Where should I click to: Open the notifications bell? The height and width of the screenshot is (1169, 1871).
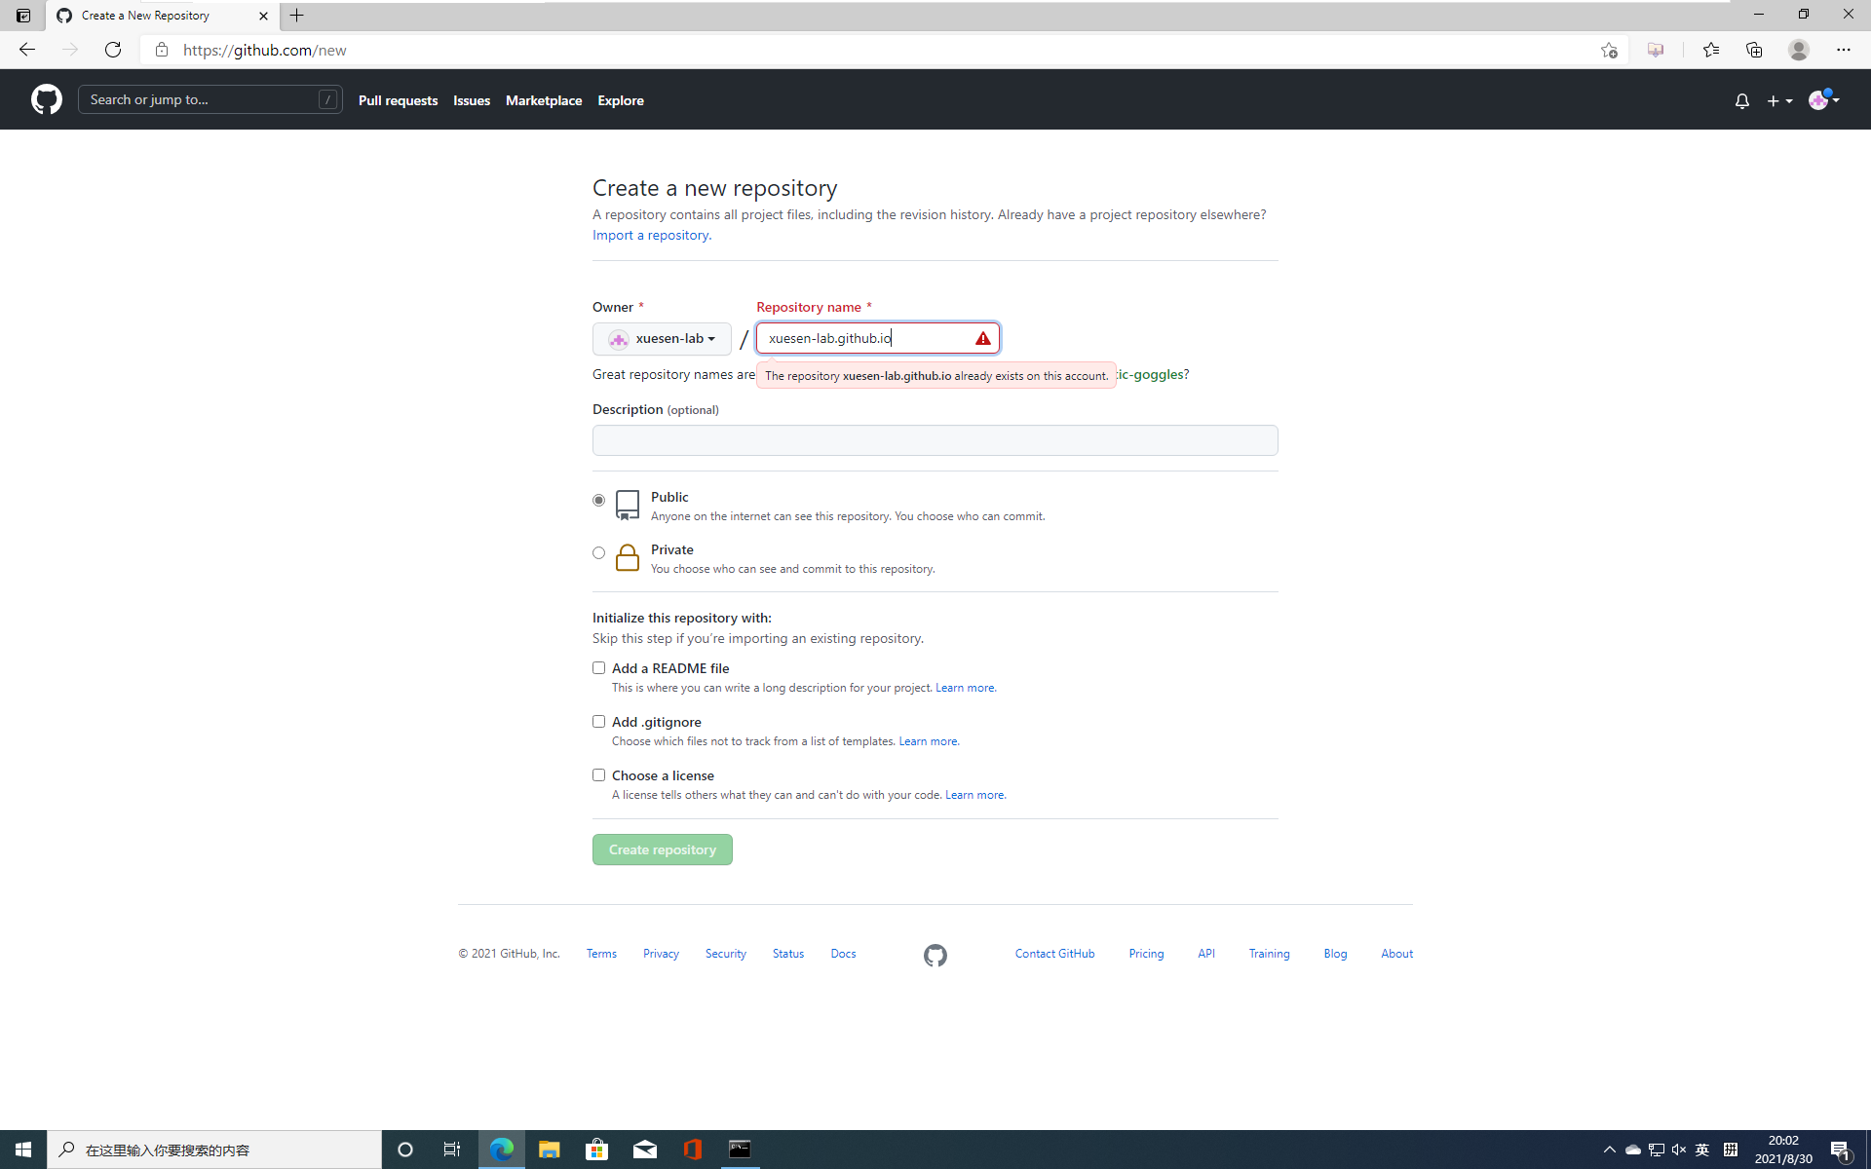(x=1742, y=100)
